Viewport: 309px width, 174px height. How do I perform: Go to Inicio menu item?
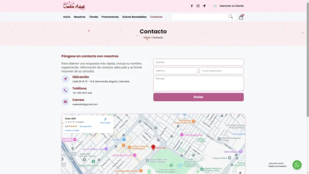click(x=67, y=17)
